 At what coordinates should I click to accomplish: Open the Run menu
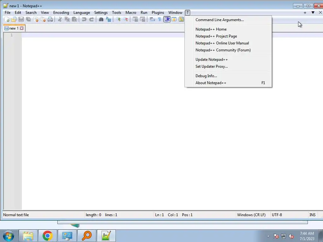click(x=144, y=13)
